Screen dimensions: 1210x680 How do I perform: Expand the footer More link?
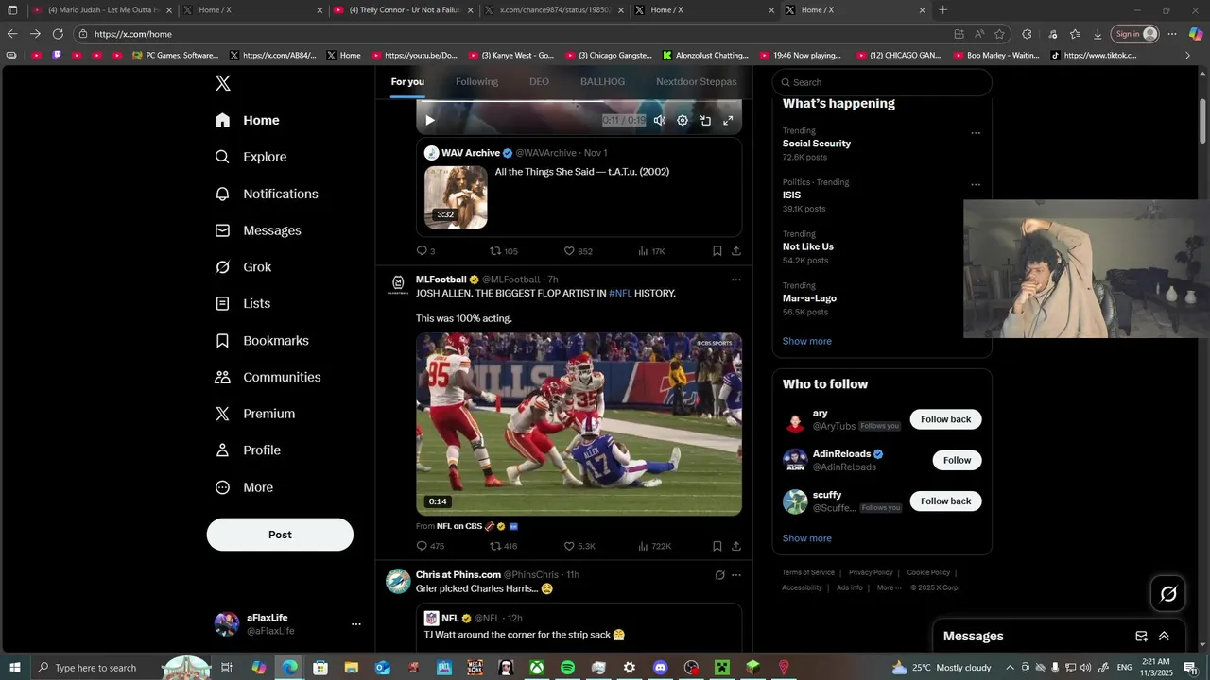point(889,587)
